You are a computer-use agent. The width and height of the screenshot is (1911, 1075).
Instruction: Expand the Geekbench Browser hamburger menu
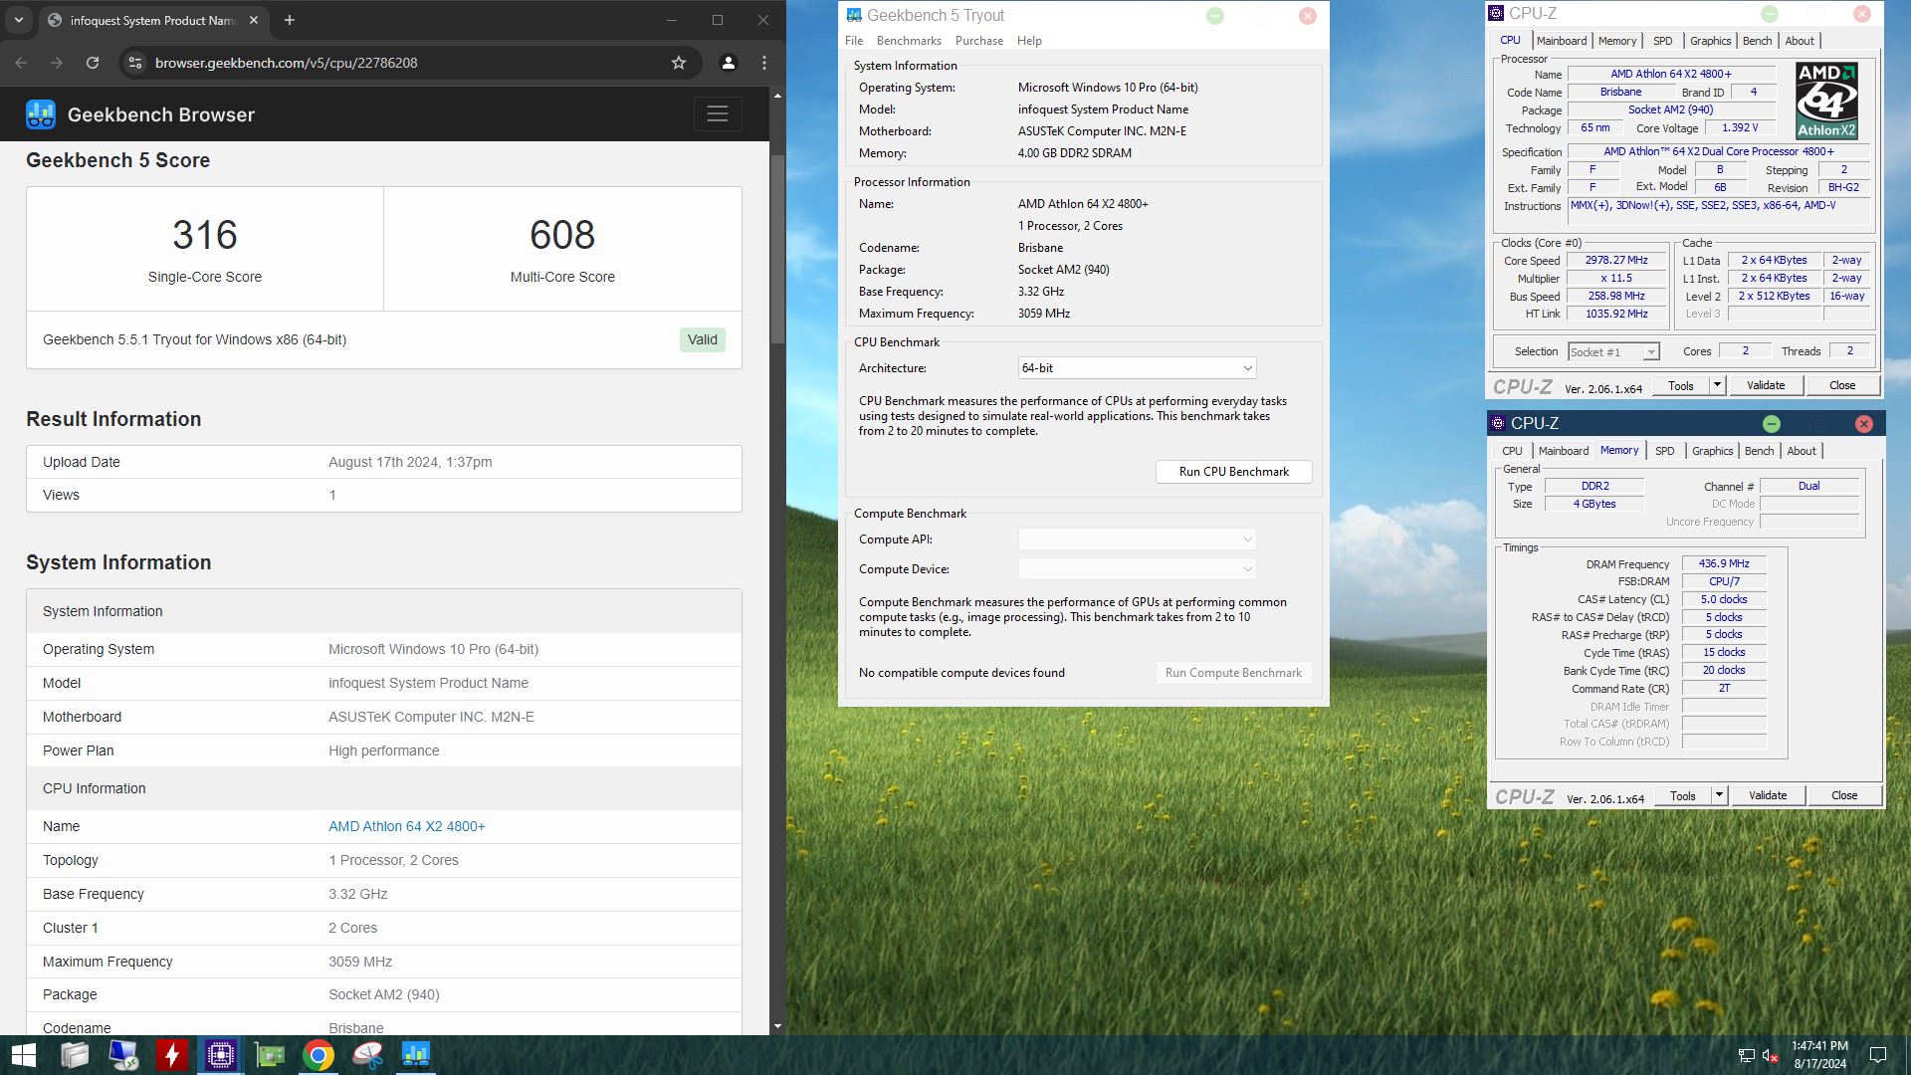[718, 114]
